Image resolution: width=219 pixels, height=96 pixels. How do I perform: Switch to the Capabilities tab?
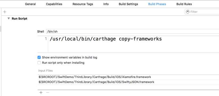coord(54,4)
